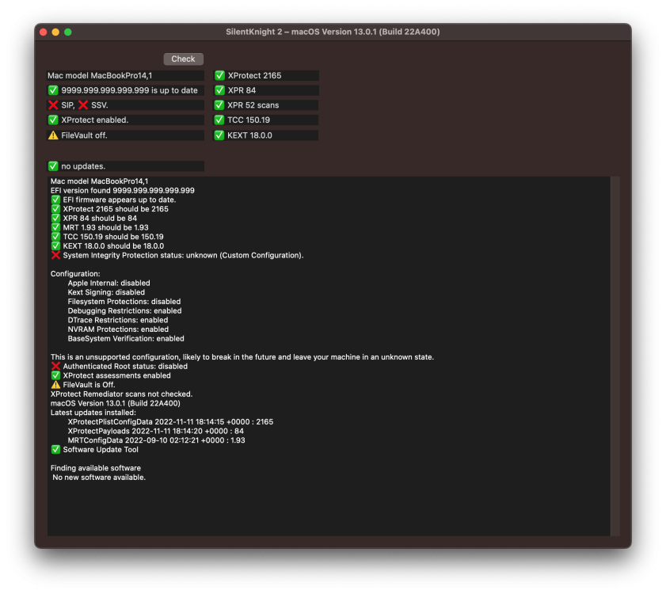Click check icon of 'MRT 1.93 should be 1.93'

pos(55,227)
